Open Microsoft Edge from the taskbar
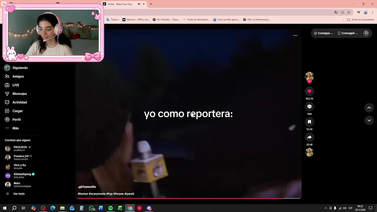This screenshot has width=377, height=212. point(53,208)
